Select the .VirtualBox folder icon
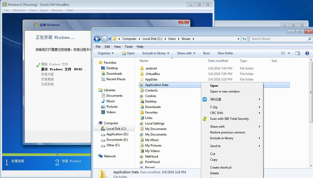The width and height of the screenshot is (313, 178). (142, 74)
